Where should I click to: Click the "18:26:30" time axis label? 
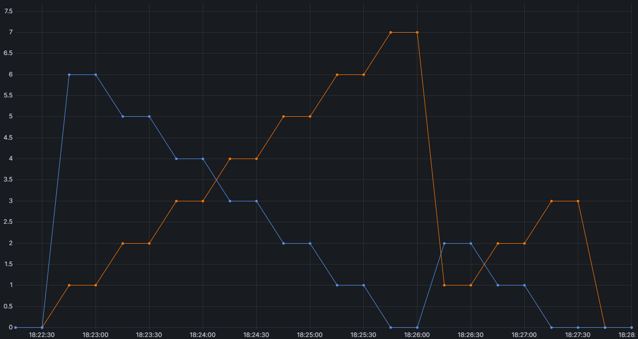coord(471,335)
